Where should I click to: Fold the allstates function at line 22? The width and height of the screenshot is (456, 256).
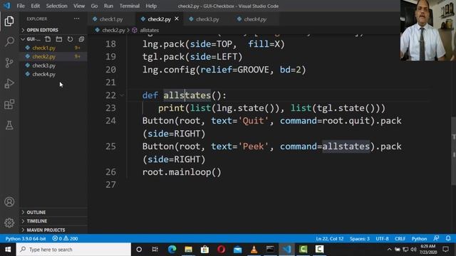[122, 95]
